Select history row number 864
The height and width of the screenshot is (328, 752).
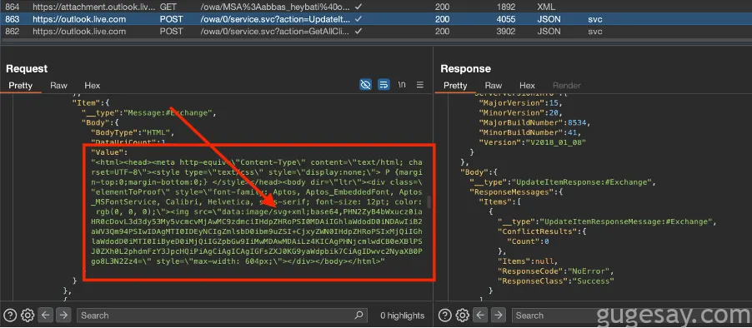(x=376, y=7)
